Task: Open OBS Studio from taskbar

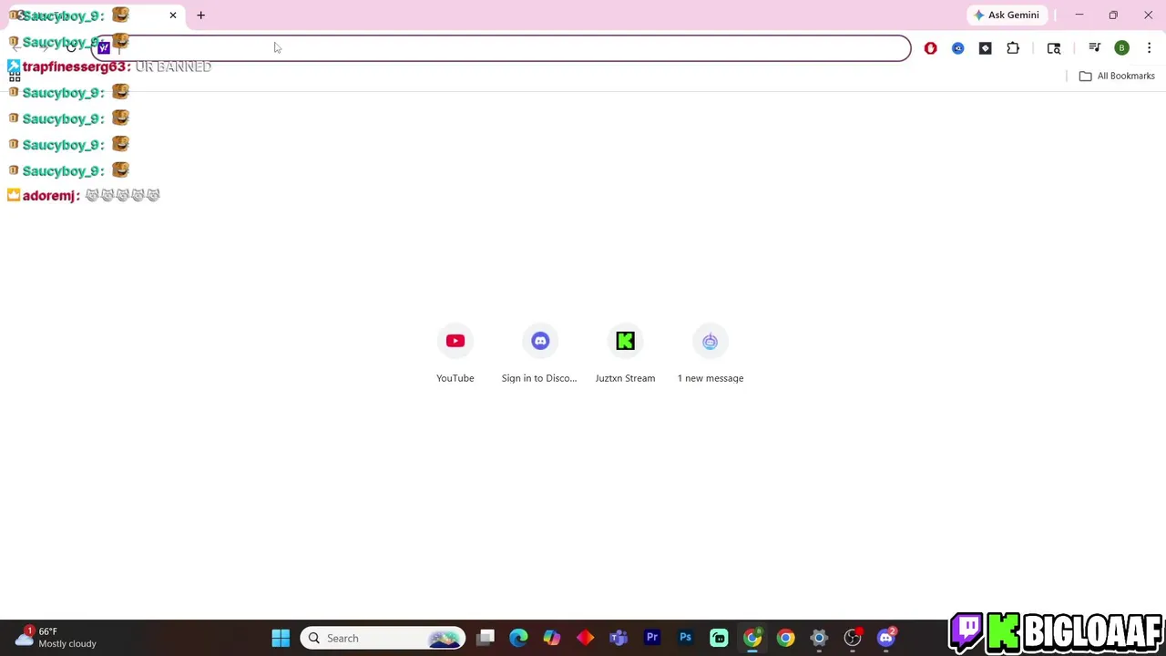Action: coord(853,638)
